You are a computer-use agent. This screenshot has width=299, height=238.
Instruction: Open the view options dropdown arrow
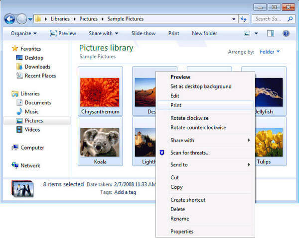pos(256,34)
